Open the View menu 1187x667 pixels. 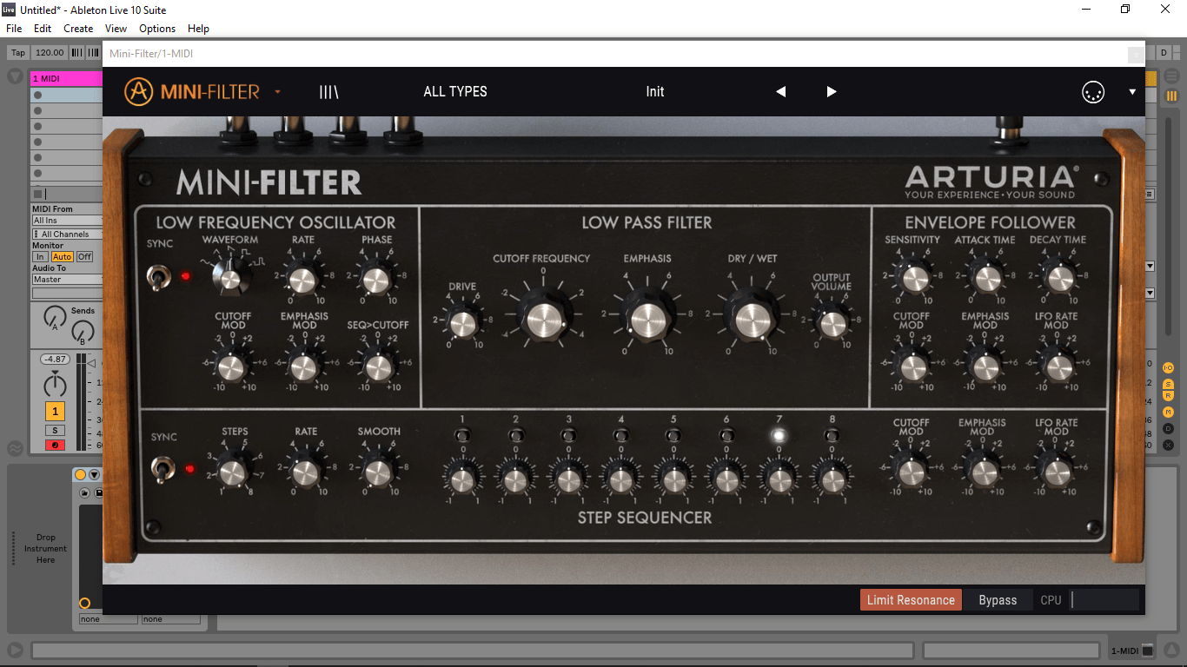(116, 29)
